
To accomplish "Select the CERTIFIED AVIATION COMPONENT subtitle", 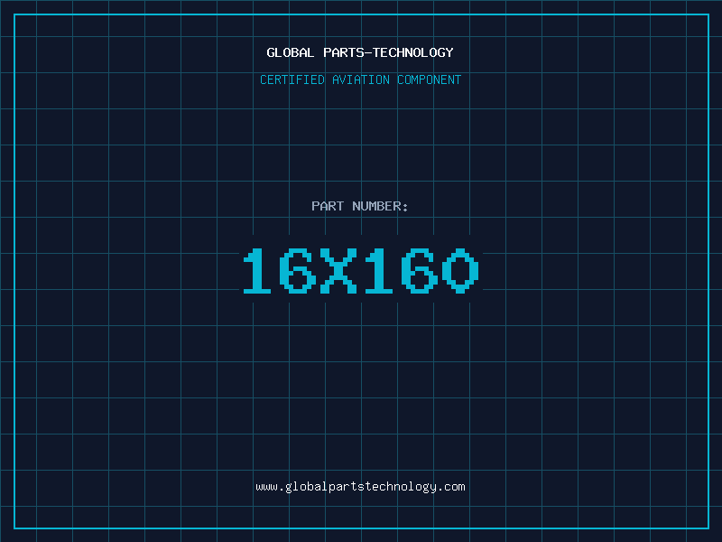I will pos(360,79).
